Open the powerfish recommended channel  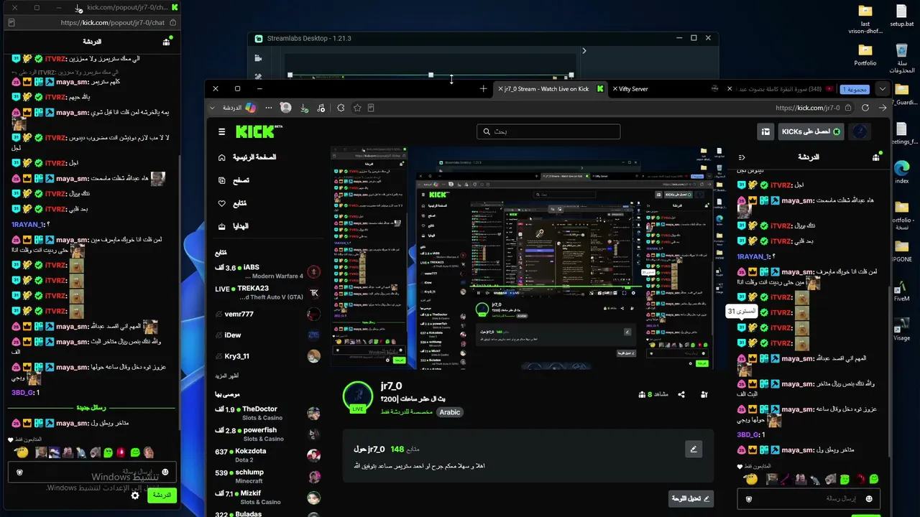tap(267, 434)
